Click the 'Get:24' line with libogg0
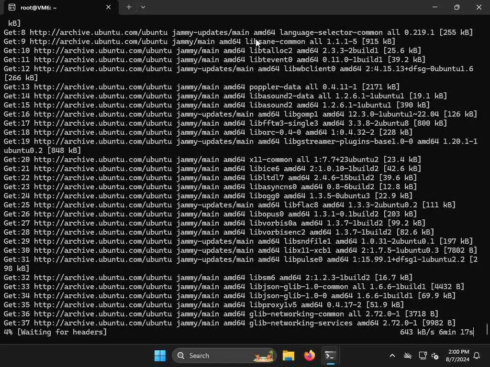490x367 pixels. point(208,195)
